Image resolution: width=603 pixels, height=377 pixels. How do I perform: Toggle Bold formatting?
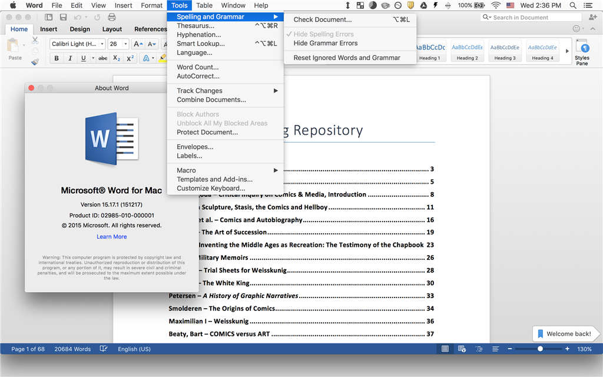(57, 58)
